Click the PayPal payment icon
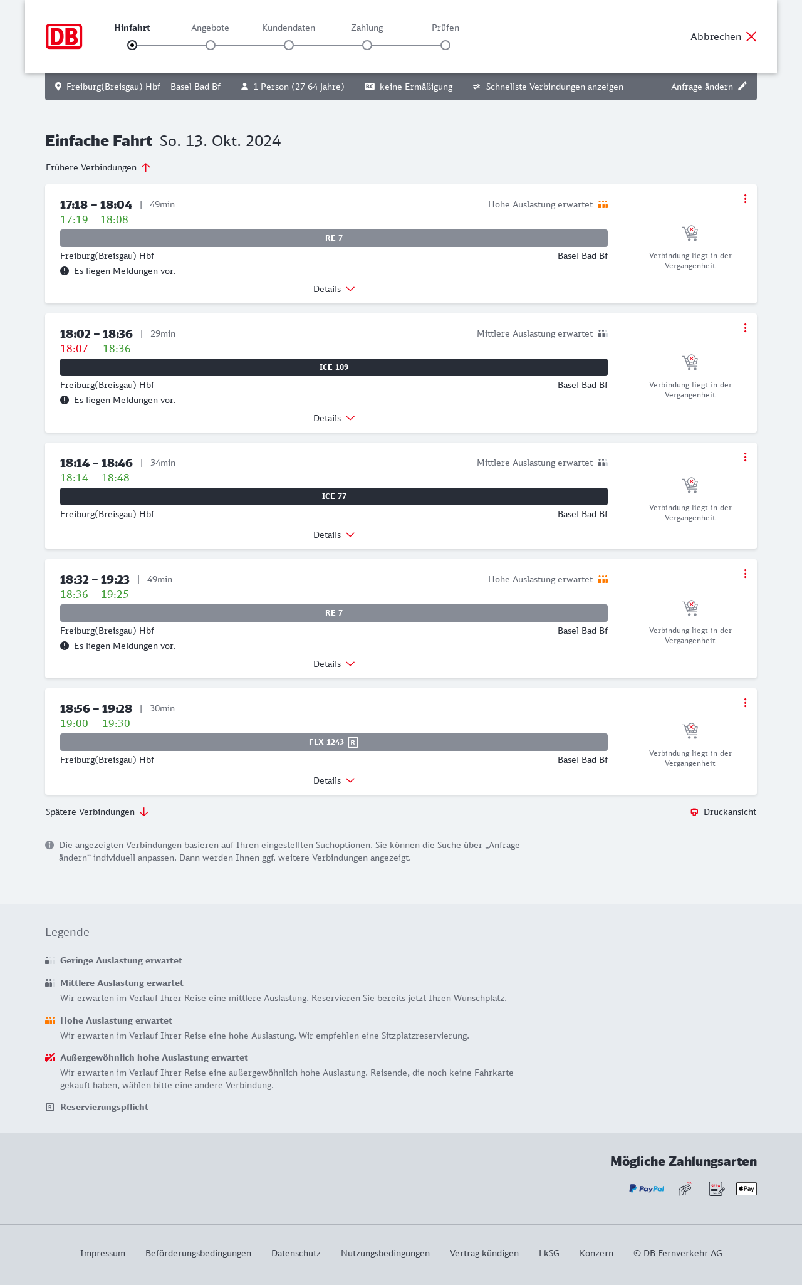 click(x=647, y=1188)
